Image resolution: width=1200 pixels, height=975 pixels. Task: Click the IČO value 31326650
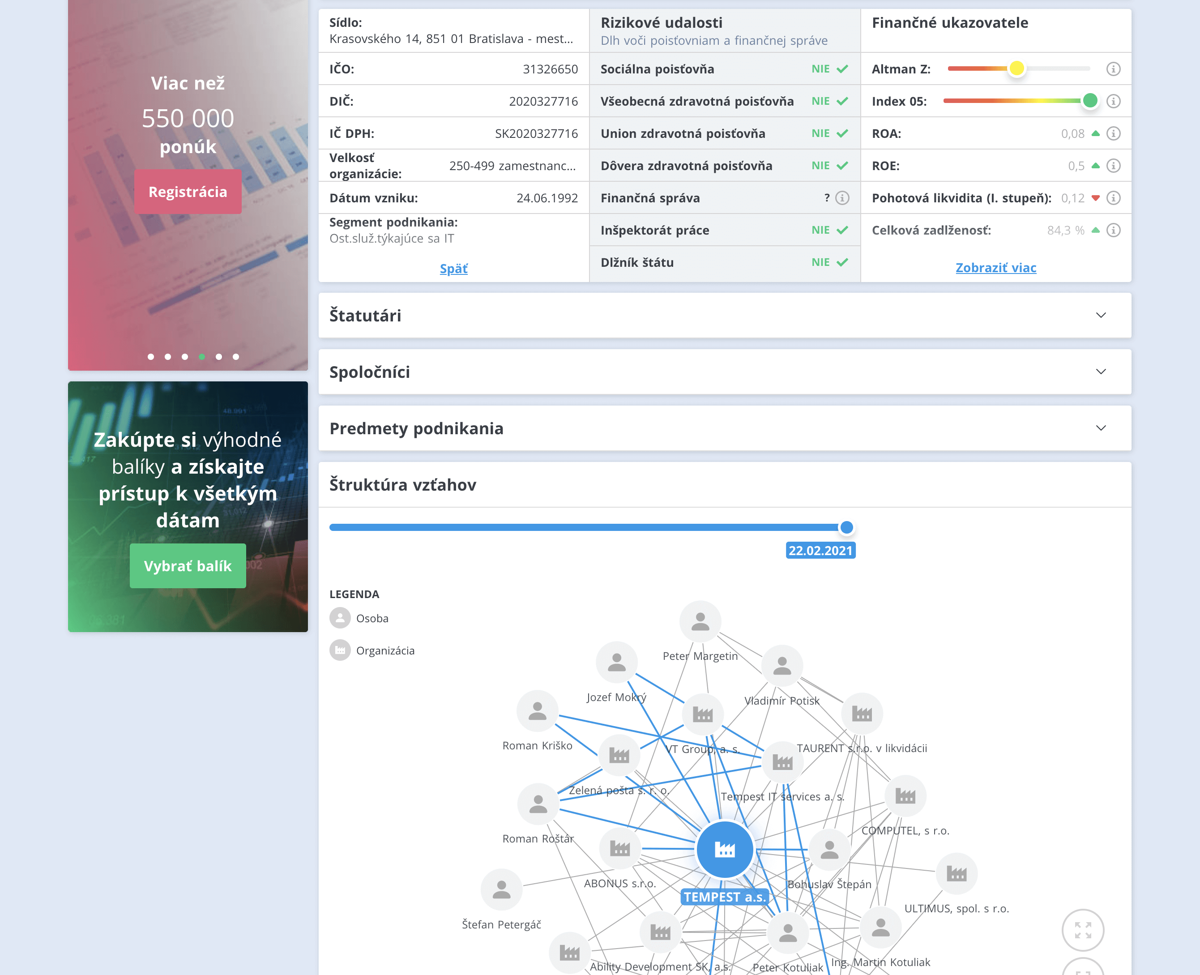550,69
